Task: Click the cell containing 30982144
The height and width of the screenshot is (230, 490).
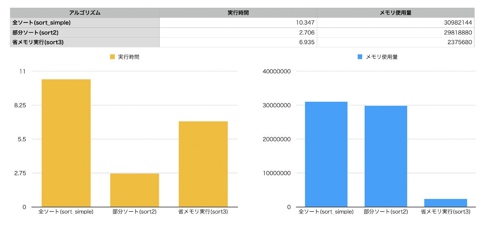Action: [x=395, y=22]
